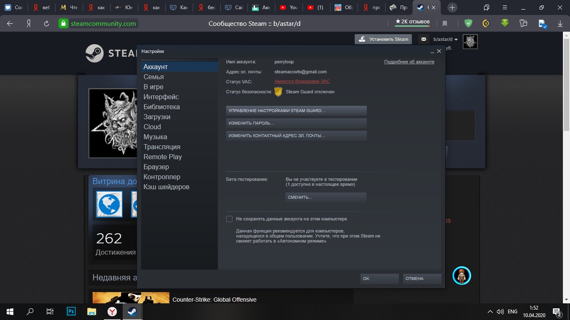
Task: Click the green download arrow extension icon
Action: point(505,23)
